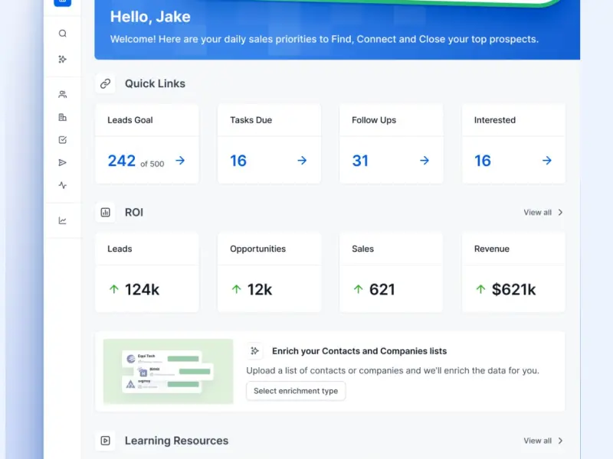The image size is (613, 459).
Task: Open the Contacts people icon in sidebar
Action: (63, 94)
